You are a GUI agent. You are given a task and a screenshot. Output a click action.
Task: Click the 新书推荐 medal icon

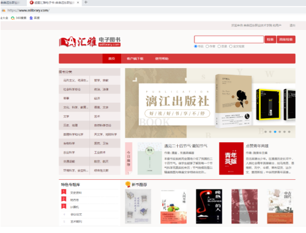(x=128, y=184)
